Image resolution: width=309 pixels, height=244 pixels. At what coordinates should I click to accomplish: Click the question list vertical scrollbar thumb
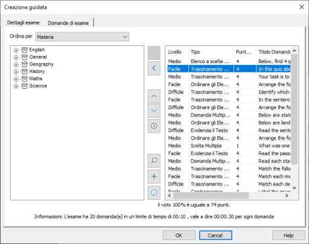pyautogui.click(x=295, y=109)
